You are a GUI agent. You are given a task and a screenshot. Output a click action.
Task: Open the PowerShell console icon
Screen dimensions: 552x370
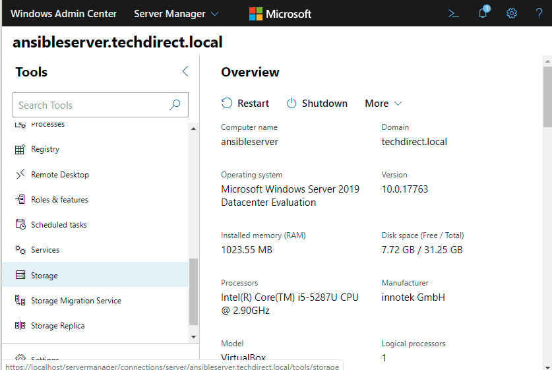[x=453, y=13]
